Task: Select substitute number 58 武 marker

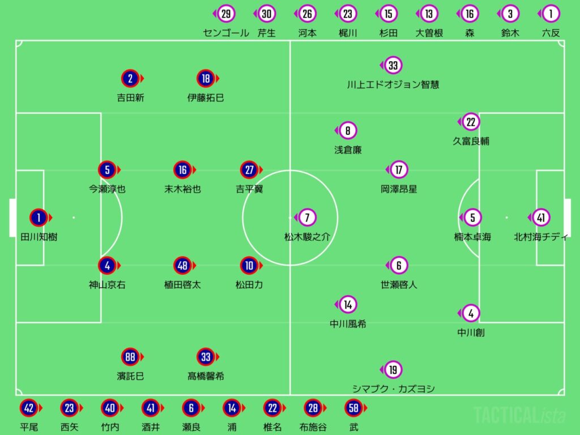Action: point(354,408)
